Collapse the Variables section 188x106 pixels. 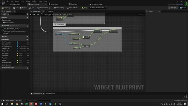click(x=1, y=39)
